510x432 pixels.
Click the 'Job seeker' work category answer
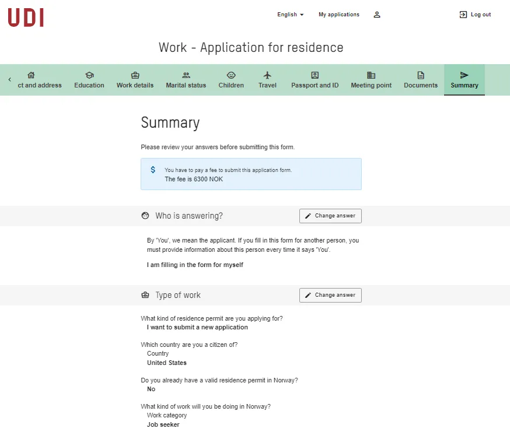[163, 424]
